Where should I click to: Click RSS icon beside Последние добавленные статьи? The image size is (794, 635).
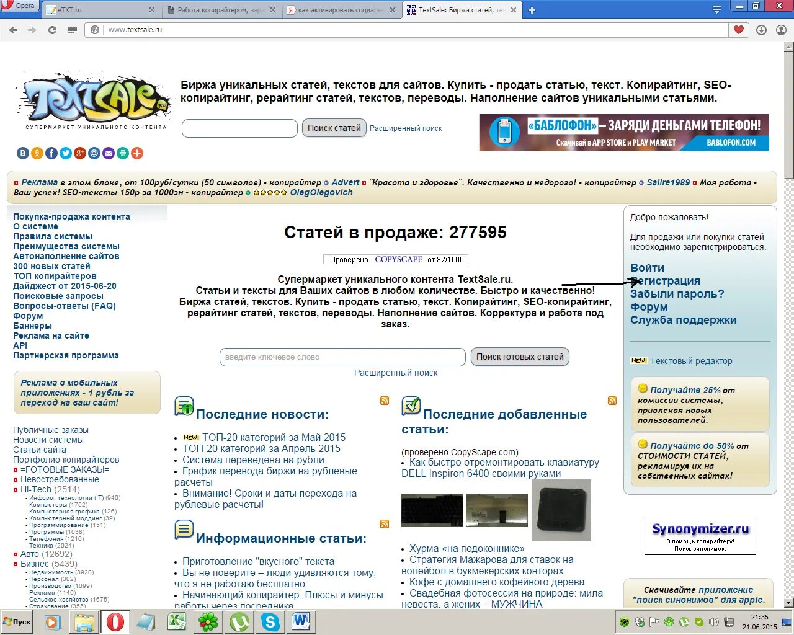pyautogui.click(x=612, y=401)
